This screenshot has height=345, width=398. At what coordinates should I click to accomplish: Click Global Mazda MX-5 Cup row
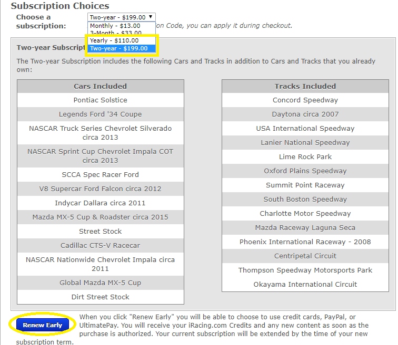(x=100, y=283)
